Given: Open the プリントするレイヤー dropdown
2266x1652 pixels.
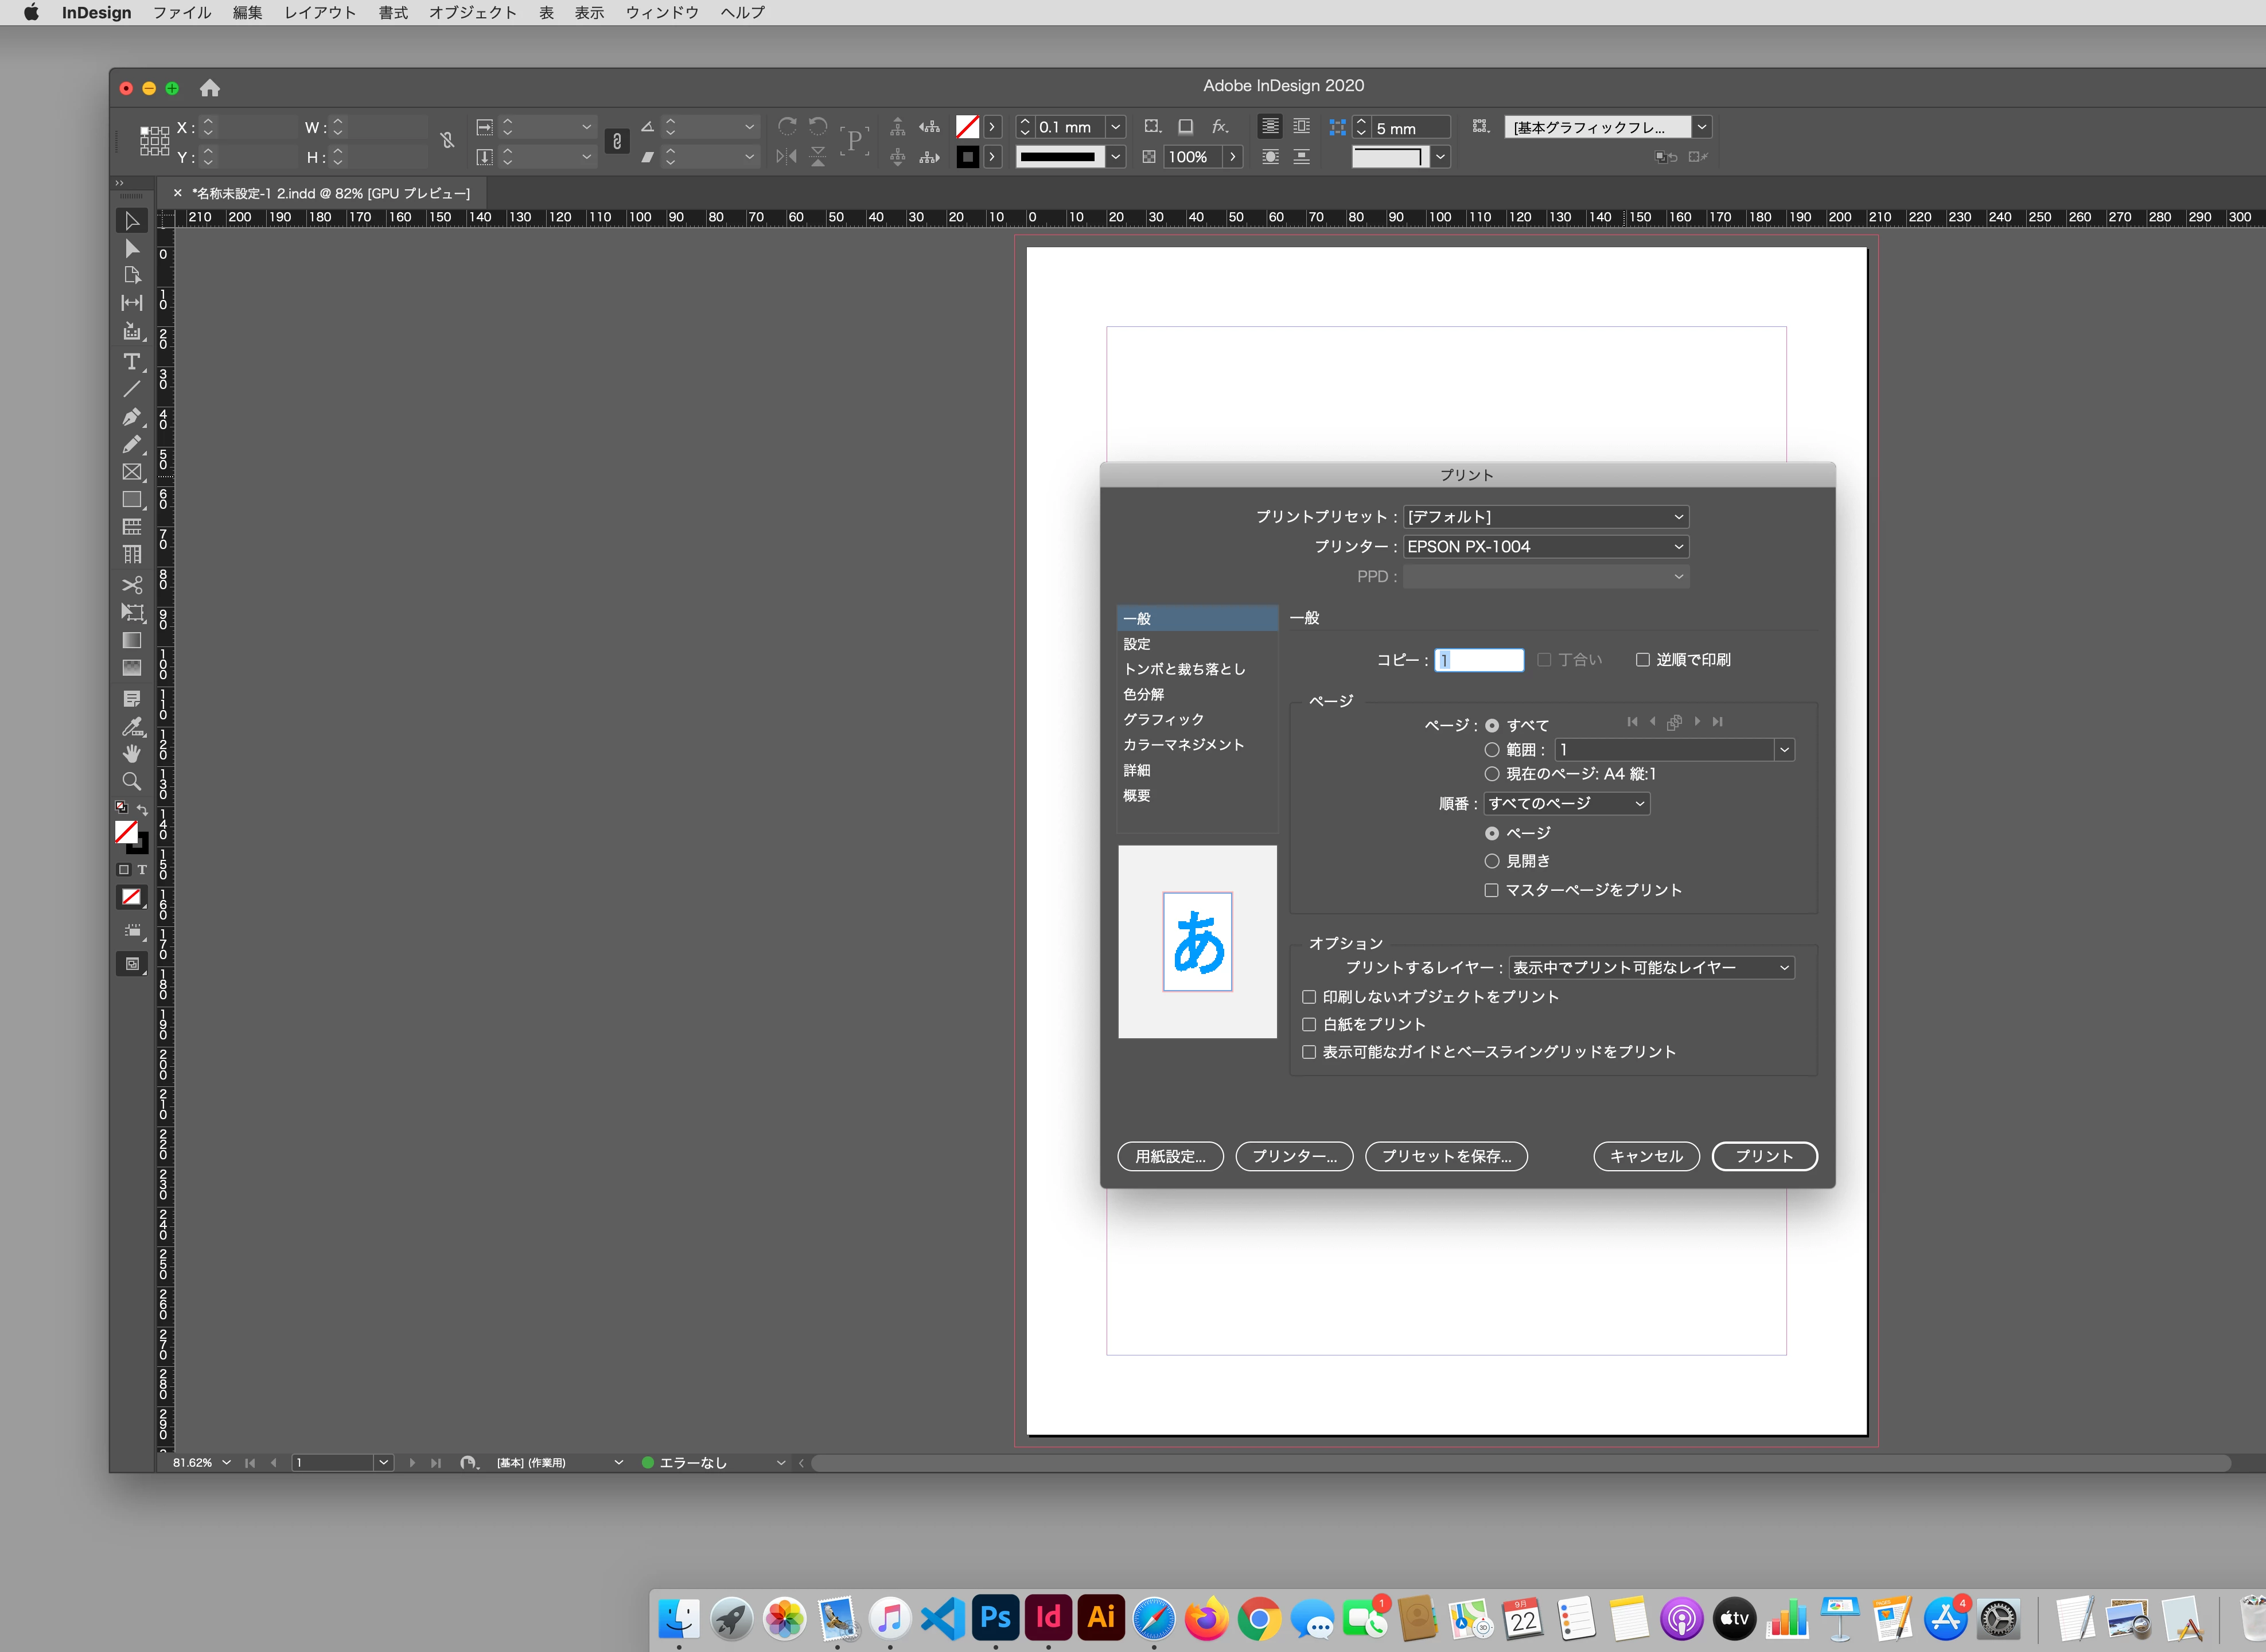Looking at the screenshot, I should [x=1650, y=968].
